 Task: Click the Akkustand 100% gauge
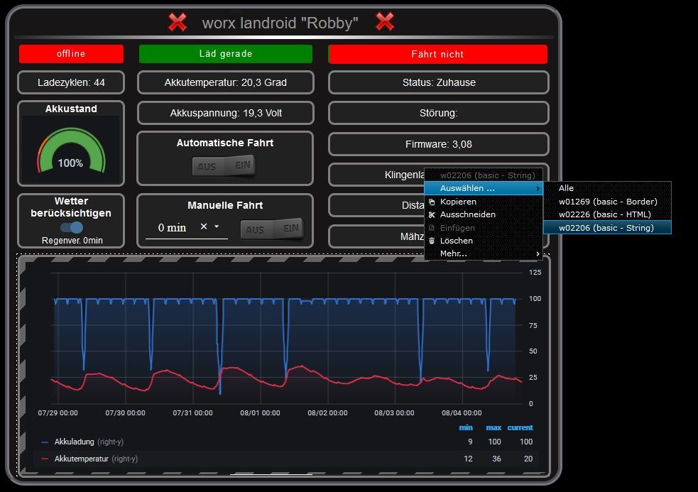(71, 151)
